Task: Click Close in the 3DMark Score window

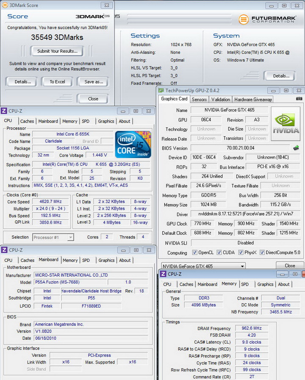Action: [x=93, y=99]
